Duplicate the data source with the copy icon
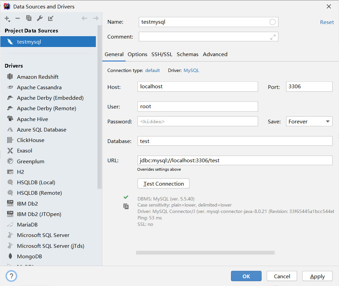 pyautogui.click(x=28, y=18)
